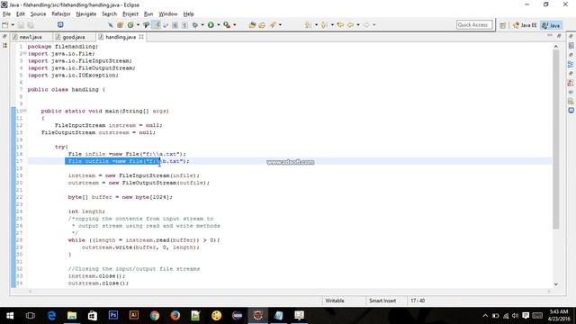Screen dimensions: 576x324
Task: Select the Java perspective button
Action: [551, 25]
